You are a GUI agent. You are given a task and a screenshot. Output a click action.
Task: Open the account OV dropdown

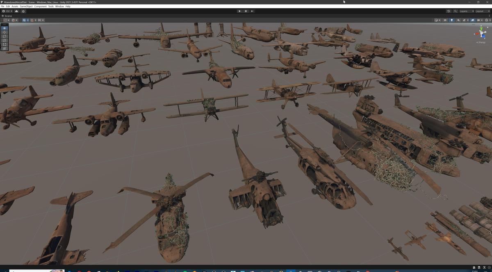(x=7, y=11)
